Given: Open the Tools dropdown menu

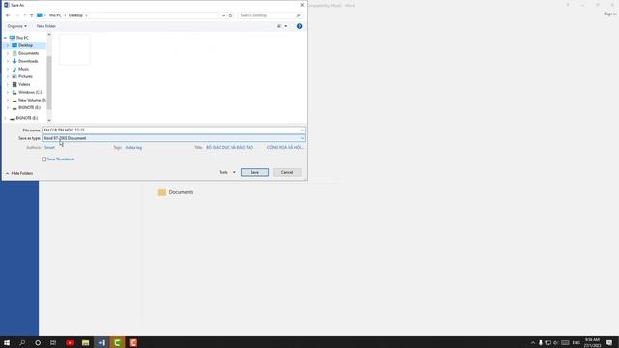Looking at the screenshot, I should click(x=227, y=172).
